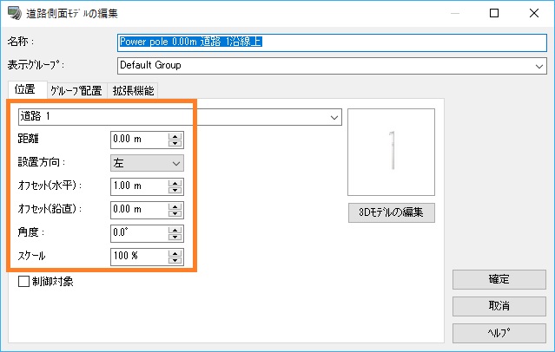Switch to the グループ配置 tab
The height and width of the screenshot is (352, 555).
pos(76,91)
